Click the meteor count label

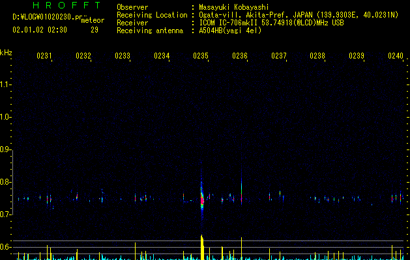click(x=93, y=20)
